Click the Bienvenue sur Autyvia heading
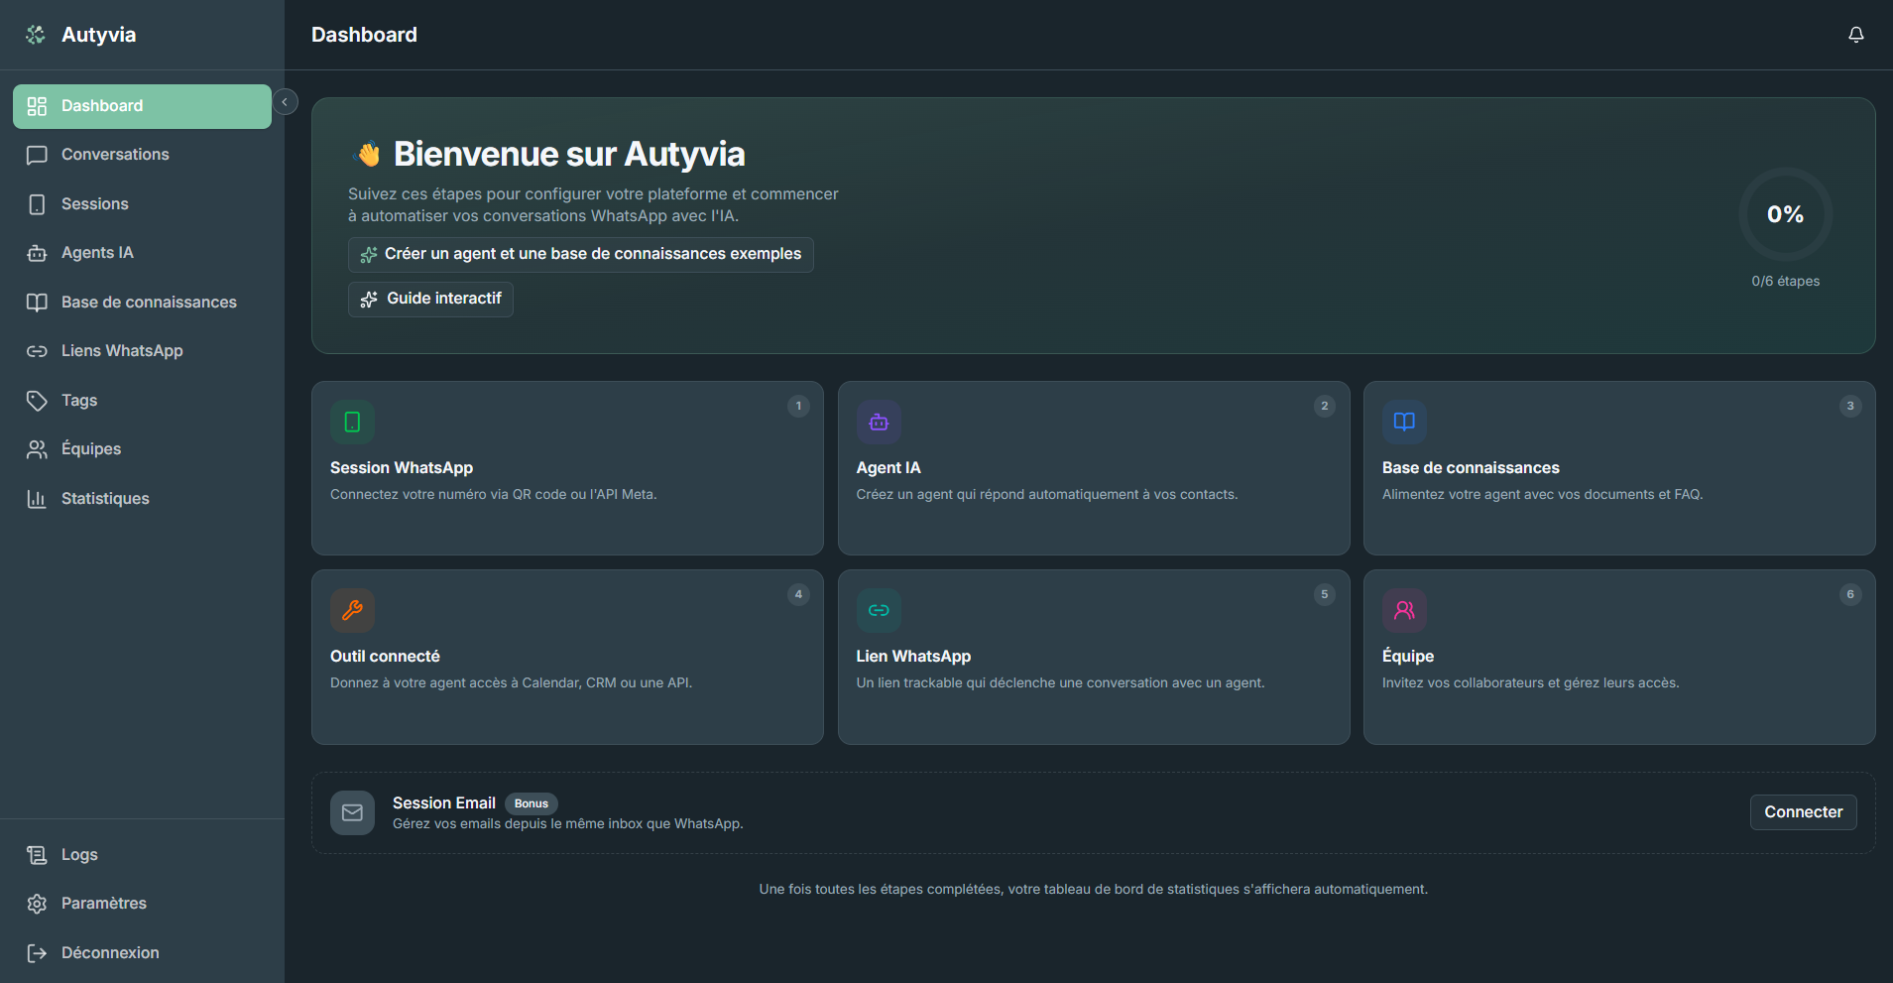Viewport: 1893px width, 983px height. 569,155
